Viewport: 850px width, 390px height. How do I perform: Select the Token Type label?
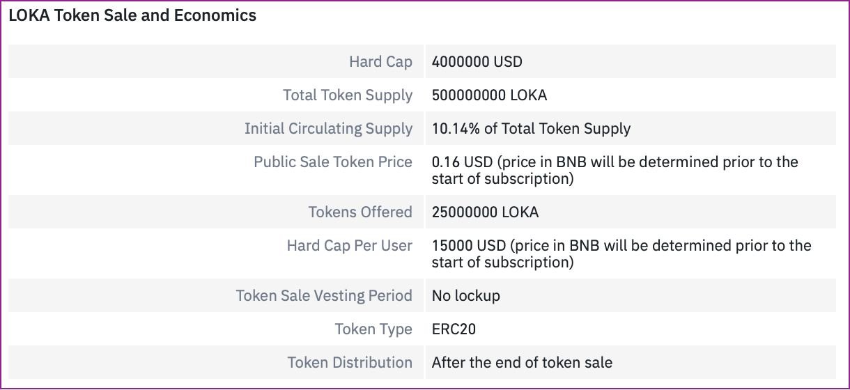pyautogui.click(x=373, y=329)
